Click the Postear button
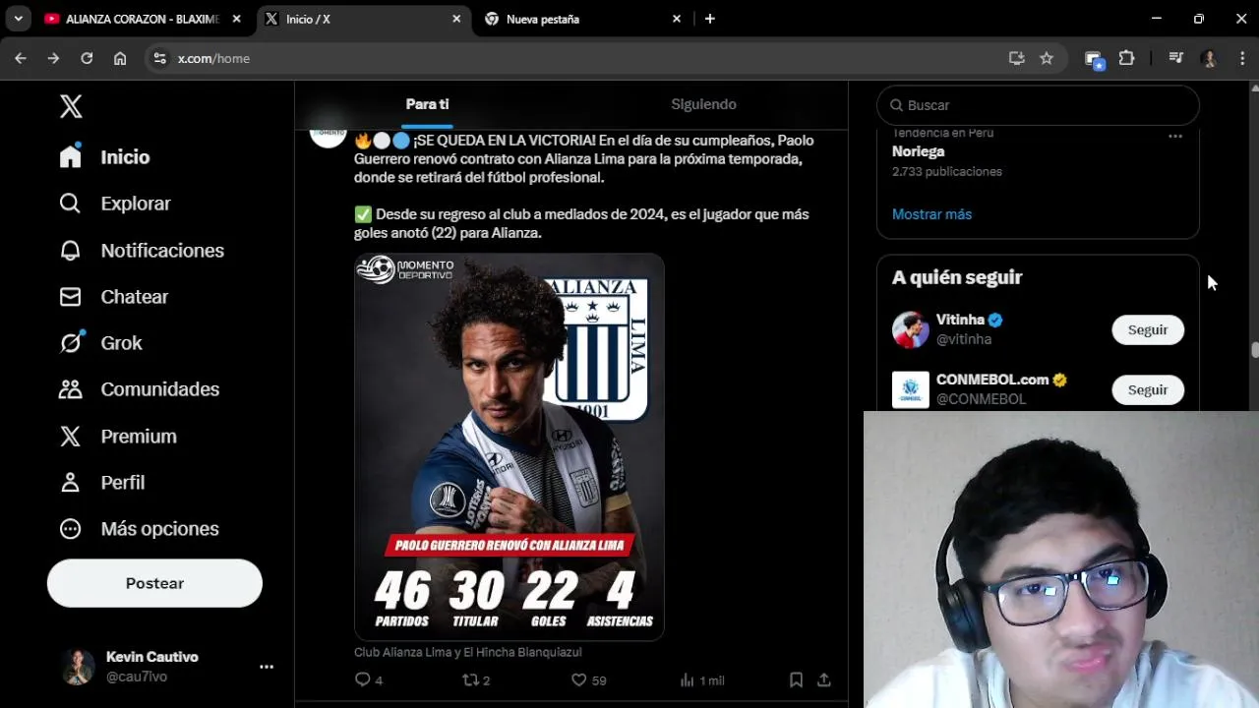1259x708 pixels. pyautogui.click(x=154, y=583)
